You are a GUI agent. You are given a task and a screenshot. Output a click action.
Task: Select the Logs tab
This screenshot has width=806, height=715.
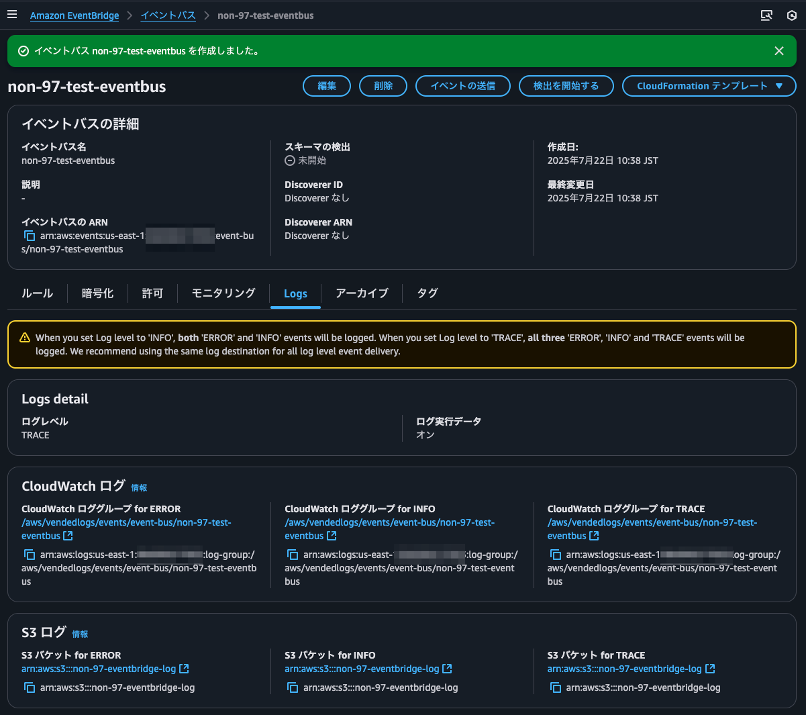[x=295, y=293]
